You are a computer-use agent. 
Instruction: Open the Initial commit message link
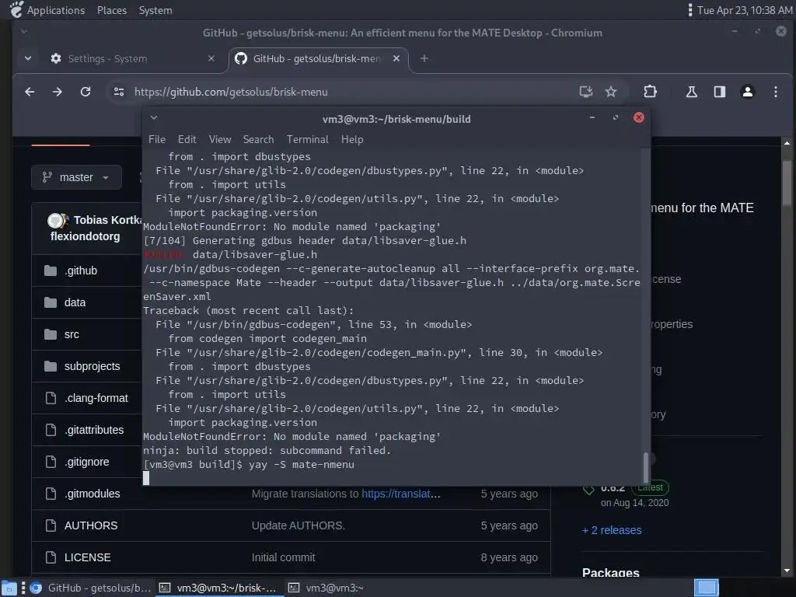coord(283,557)
